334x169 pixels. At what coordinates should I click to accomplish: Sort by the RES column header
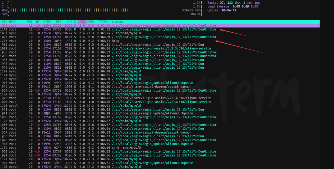point(59,22)
